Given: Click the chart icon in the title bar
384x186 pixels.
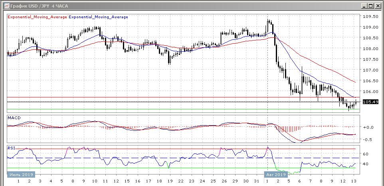Looking at the screenshot, I should (6, 6).
